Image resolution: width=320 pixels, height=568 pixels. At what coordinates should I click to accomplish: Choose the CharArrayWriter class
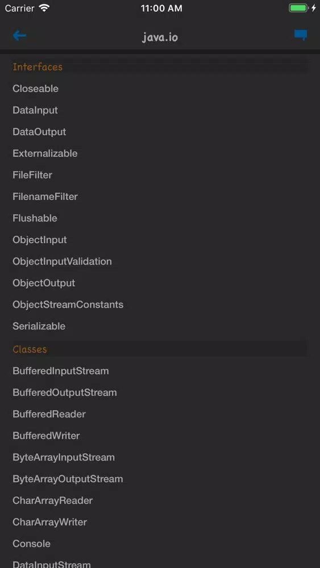pyautogui.click(x=49, y=522)
